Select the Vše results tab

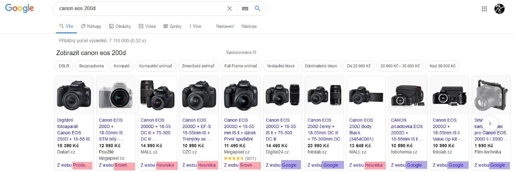pyautogui.click(x=66, y=26)
